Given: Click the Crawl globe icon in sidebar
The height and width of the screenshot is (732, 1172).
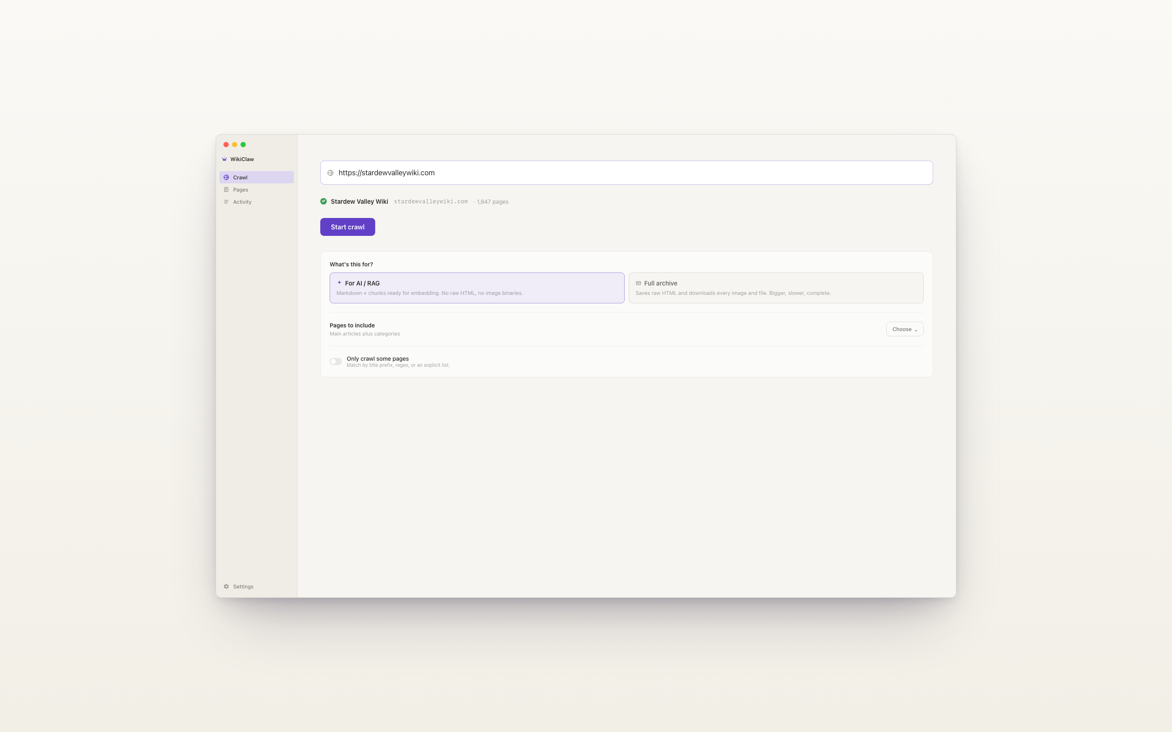Looking at the screenshot, I should tap(226, 177).
